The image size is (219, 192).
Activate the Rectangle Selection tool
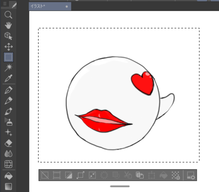click(8, 57)
